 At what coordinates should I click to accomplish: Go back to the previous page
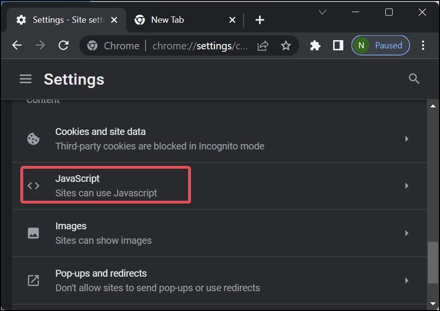[17, 45]
